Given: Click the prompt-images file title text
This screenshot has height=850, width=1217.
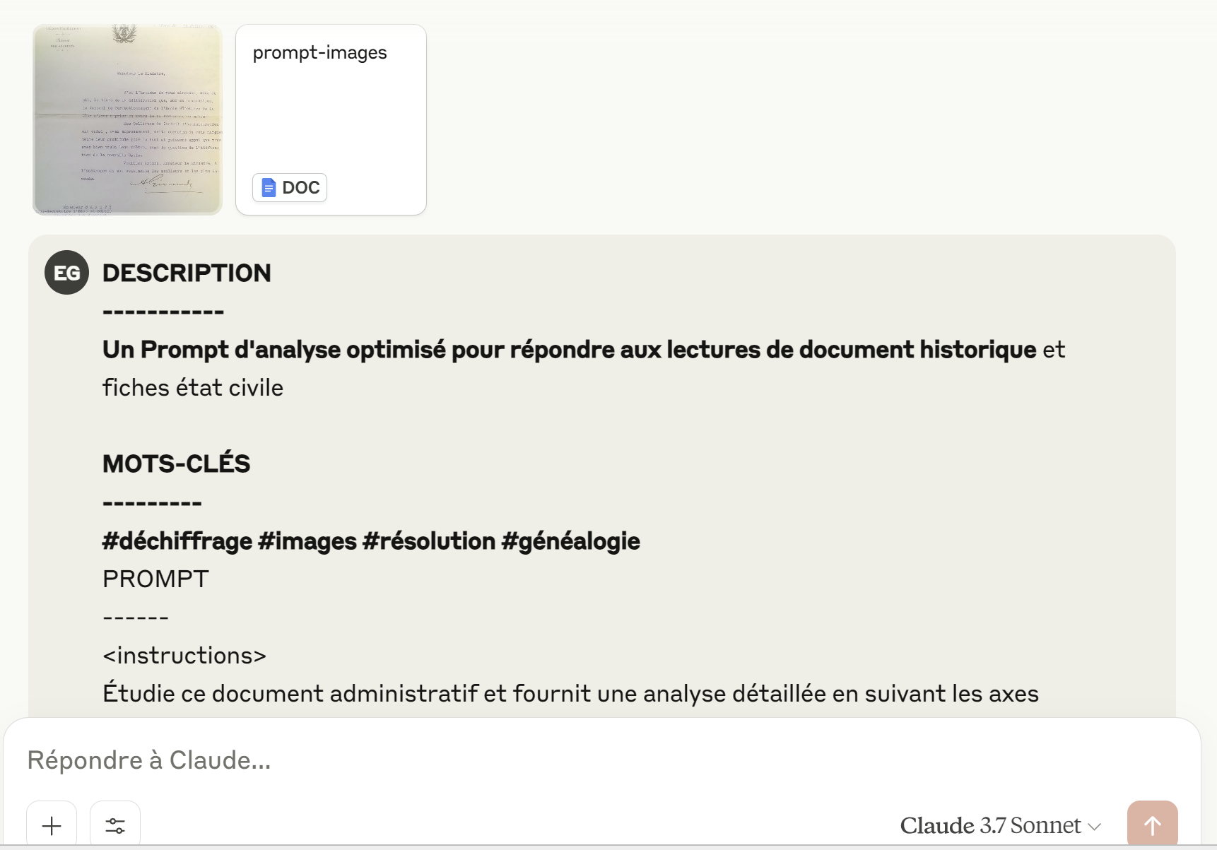Looking at the screenshot, I should pyautogui.click(x=320, y=53).
